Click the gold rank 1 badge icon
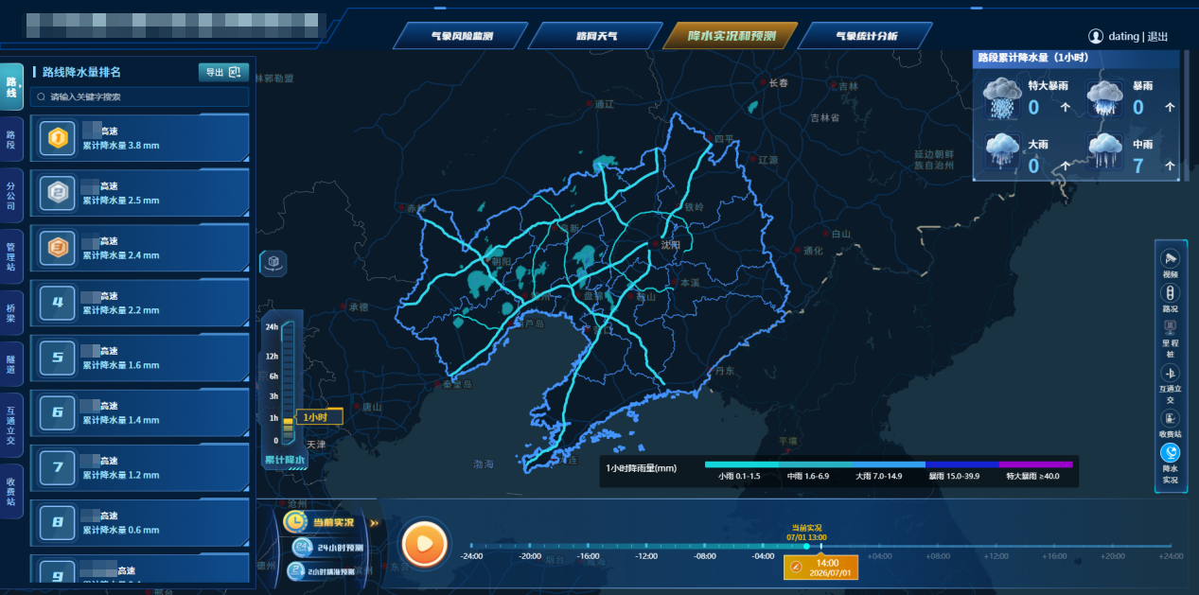The height and width of the screenshot is (595, 1199). point(56,139)
